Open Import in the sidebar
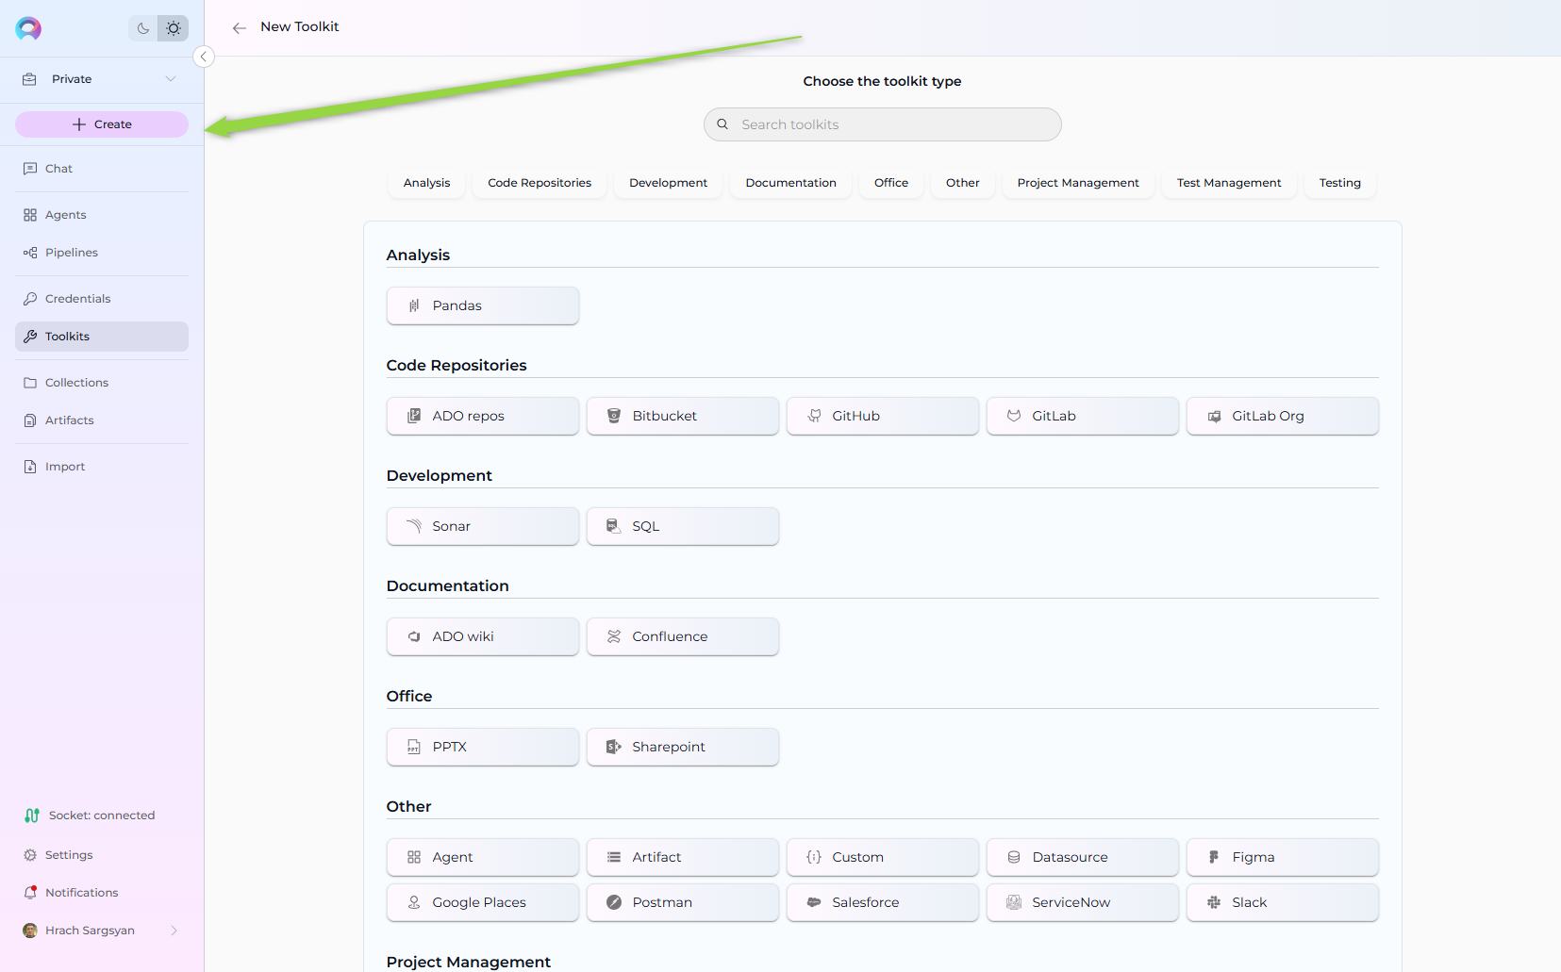1561x972 pixels. click(x=102, y=467)
